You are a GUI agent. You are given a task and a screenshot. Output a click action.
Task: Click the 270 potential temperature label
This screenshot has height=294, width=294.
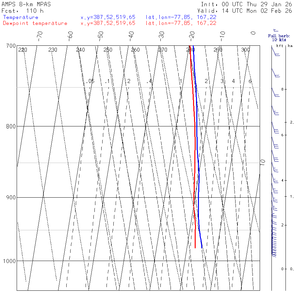coord(163,50)
